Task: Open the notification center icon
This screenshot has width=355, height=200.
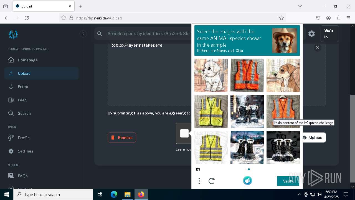Action: pyautogui.click(x=346, y=194)
